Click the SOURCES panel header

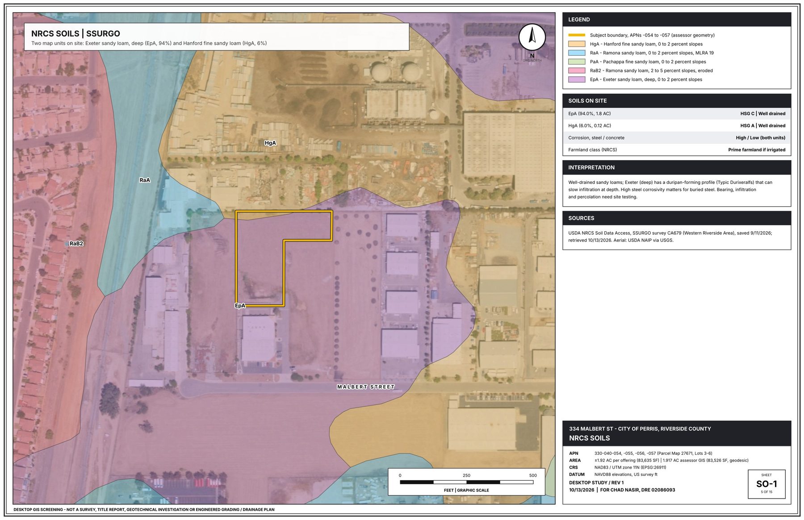tap(677, 218)
